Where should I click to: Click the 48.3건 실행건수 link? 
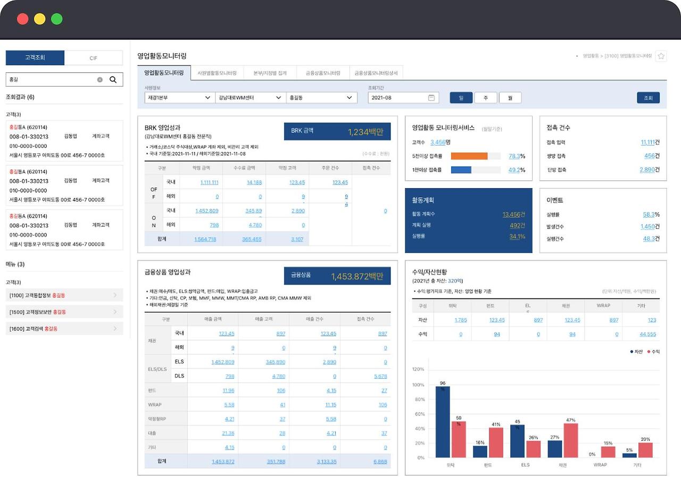(652, 239)
